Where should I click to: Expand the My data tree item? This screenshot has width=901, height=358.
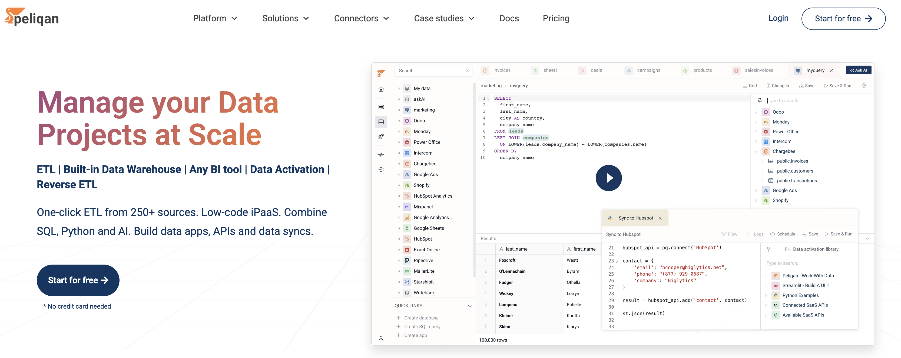(x=399, y=88)
